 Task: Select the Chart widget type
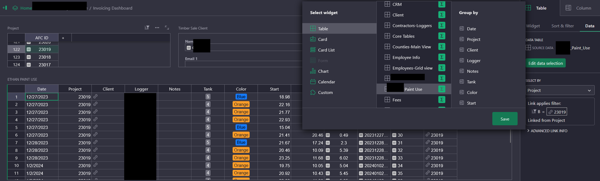(323, 71)
